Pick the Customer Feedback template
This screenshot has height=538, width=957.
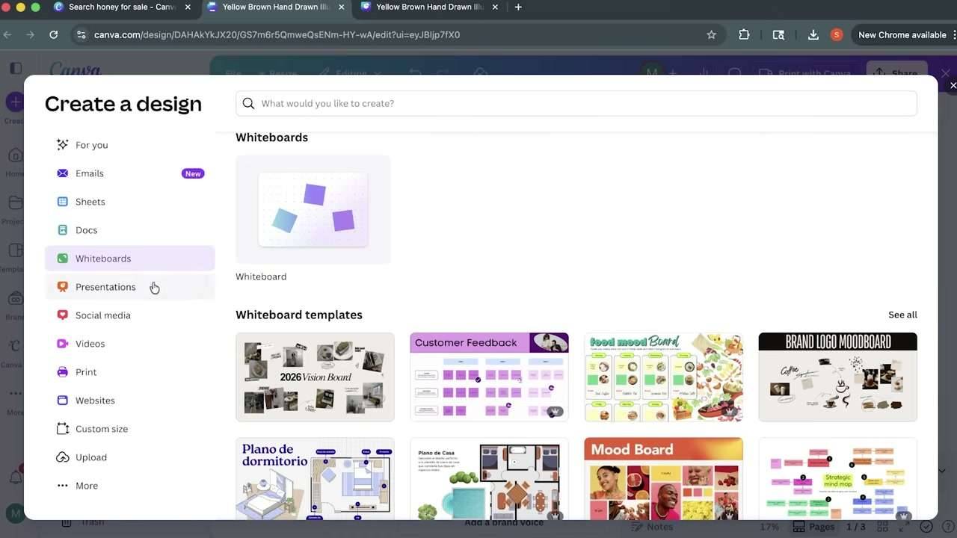pos(489,377)
